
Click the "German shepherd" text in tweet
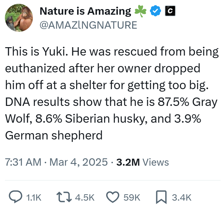pos(54,135)
